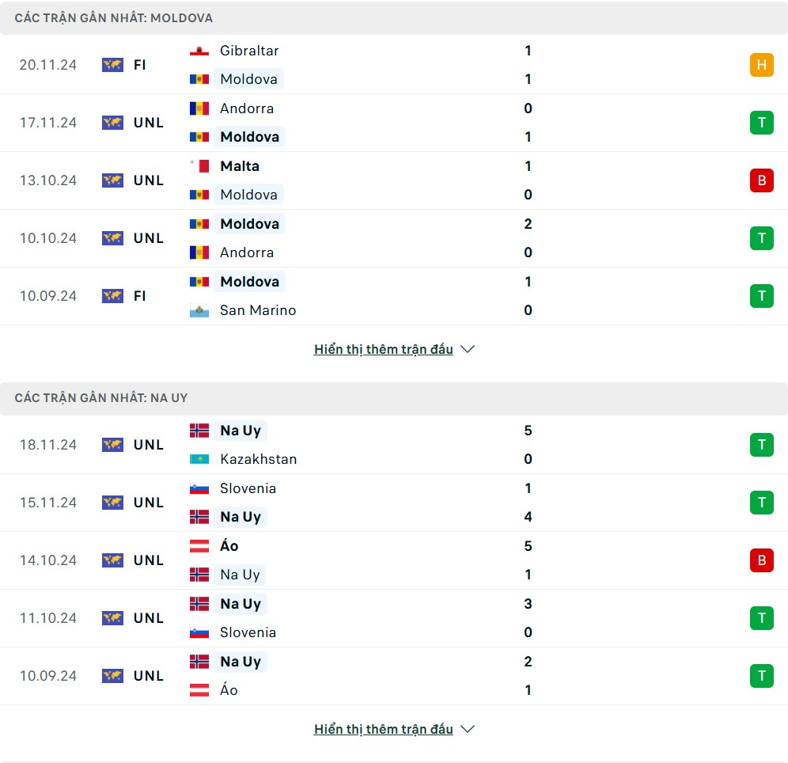The height and width of the screenshot is (763, 788).
Task: Click UNL league label on 17.11.24 match
Action: coord(149,123)
